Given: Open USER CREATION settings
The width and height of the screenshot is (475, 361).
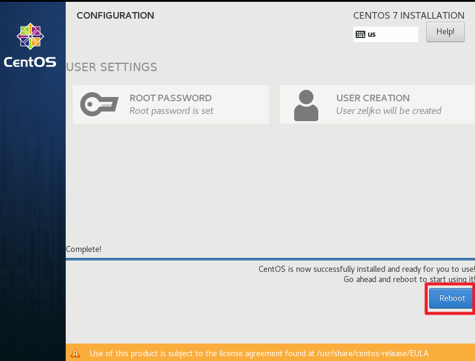Looking at the screenshot, I should click(377, 104).
